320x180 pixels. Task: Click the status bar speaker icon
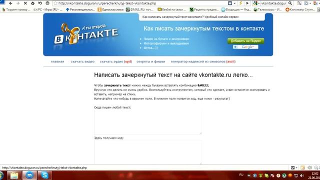309,167
